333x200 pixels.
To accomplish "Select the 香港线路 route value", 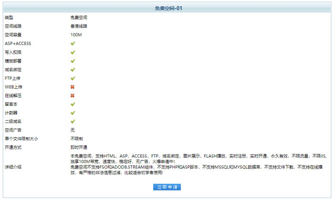I will point(79,26).
